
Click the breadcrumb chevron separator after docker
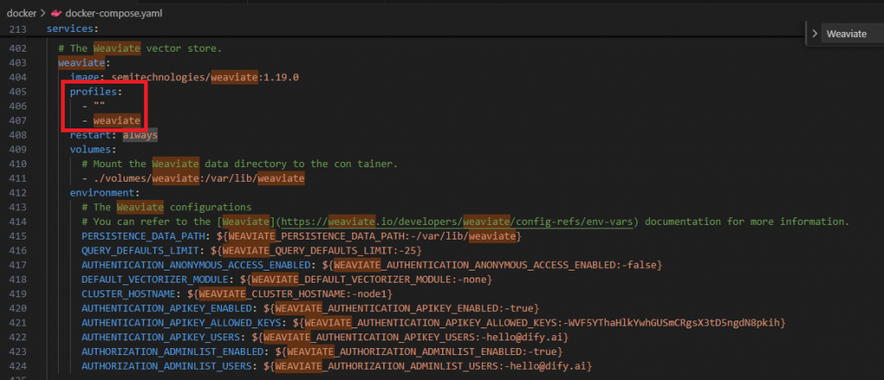click(43, 13)
